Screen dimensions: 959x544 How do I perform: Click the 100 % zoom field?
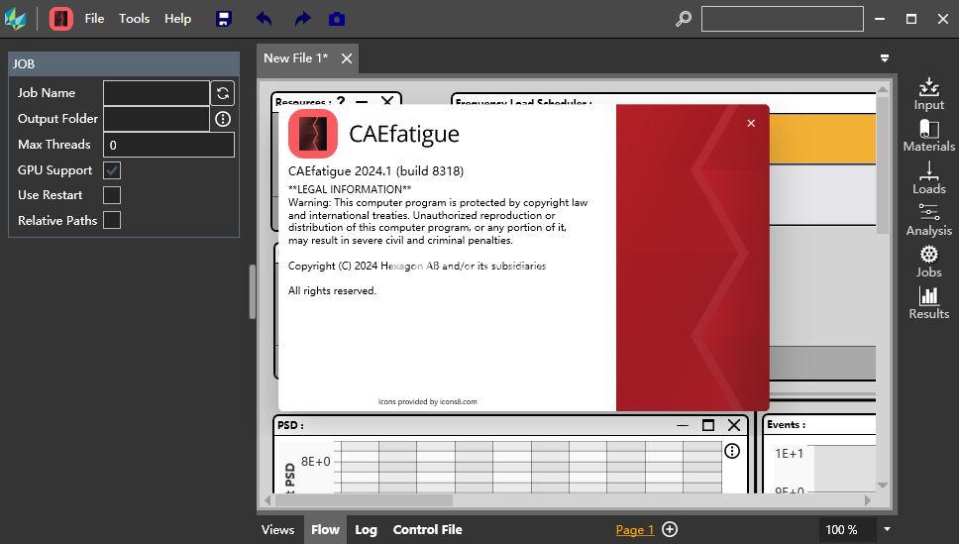847,530
